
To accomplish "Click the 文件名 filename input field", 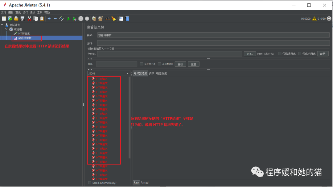I will click(170, 54).
